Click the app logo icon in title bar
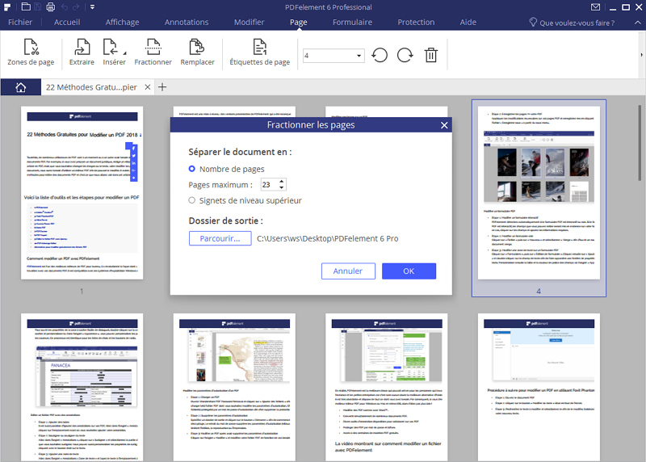646x462 pixels. click(x=7, y=7)
